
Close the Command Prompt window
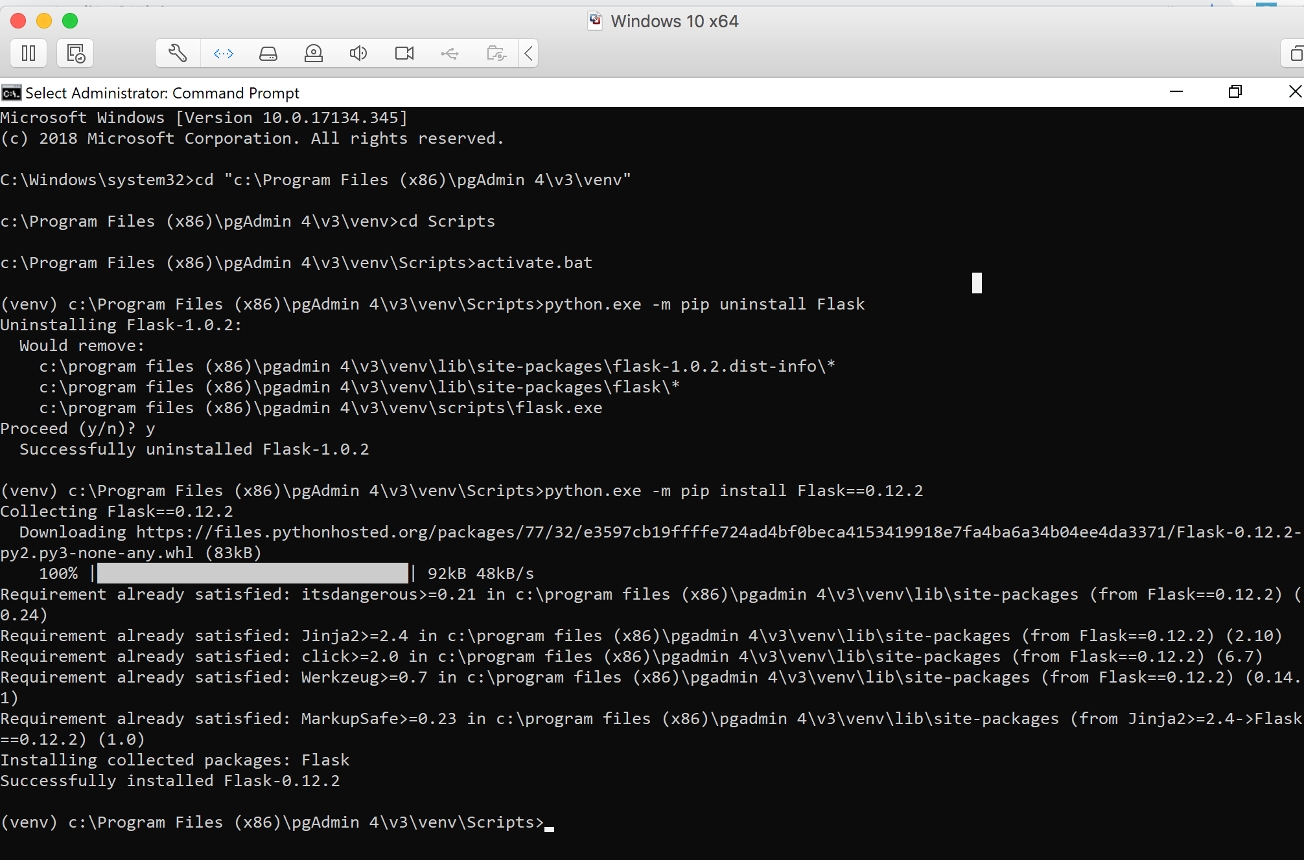click(1294, 92)
